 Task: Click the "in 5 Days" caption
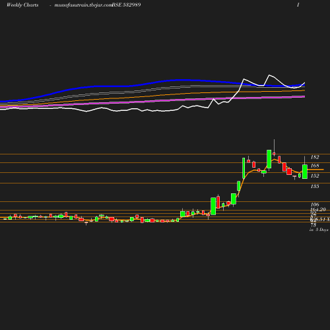point(319,230)
